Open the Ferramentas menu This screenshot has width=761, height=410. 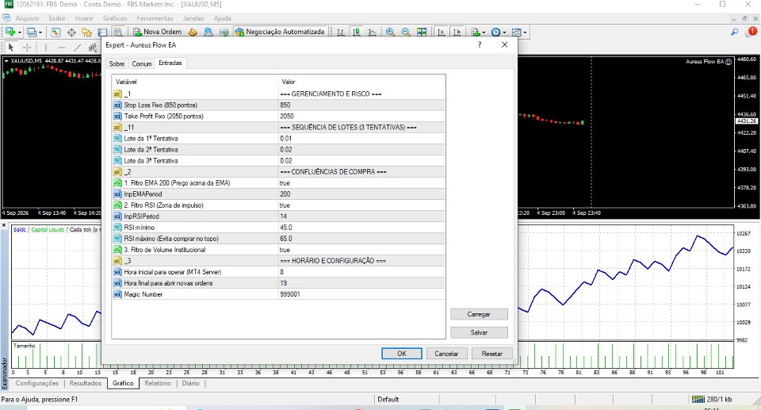pyautogui.click(x=155, y=18)
